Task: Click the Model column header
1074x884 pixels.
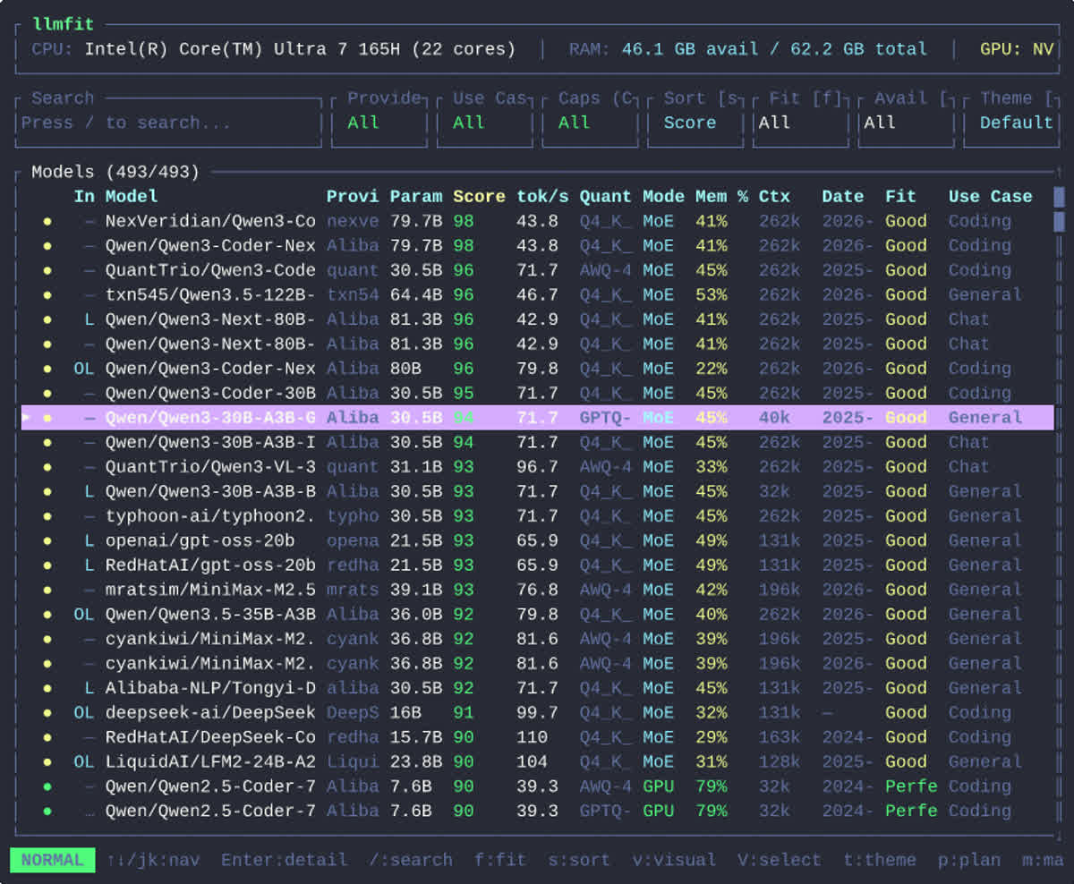Action: tap(132, 197)
